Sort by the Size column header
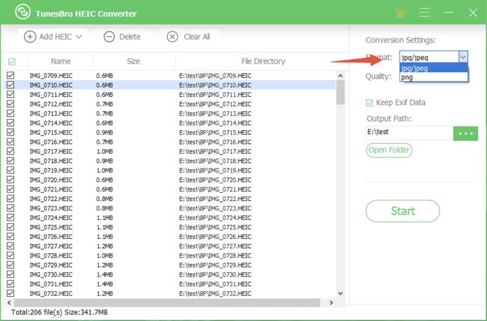 pos(133,61)
